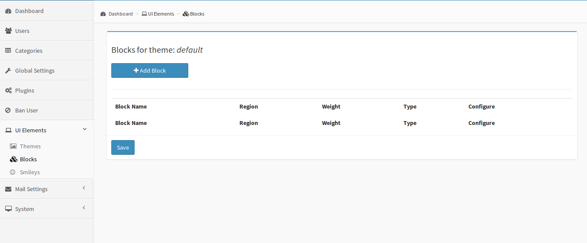587x243 pixels.
Task: Click the Mail Settings envelope icon
Action: coord(8,189)
